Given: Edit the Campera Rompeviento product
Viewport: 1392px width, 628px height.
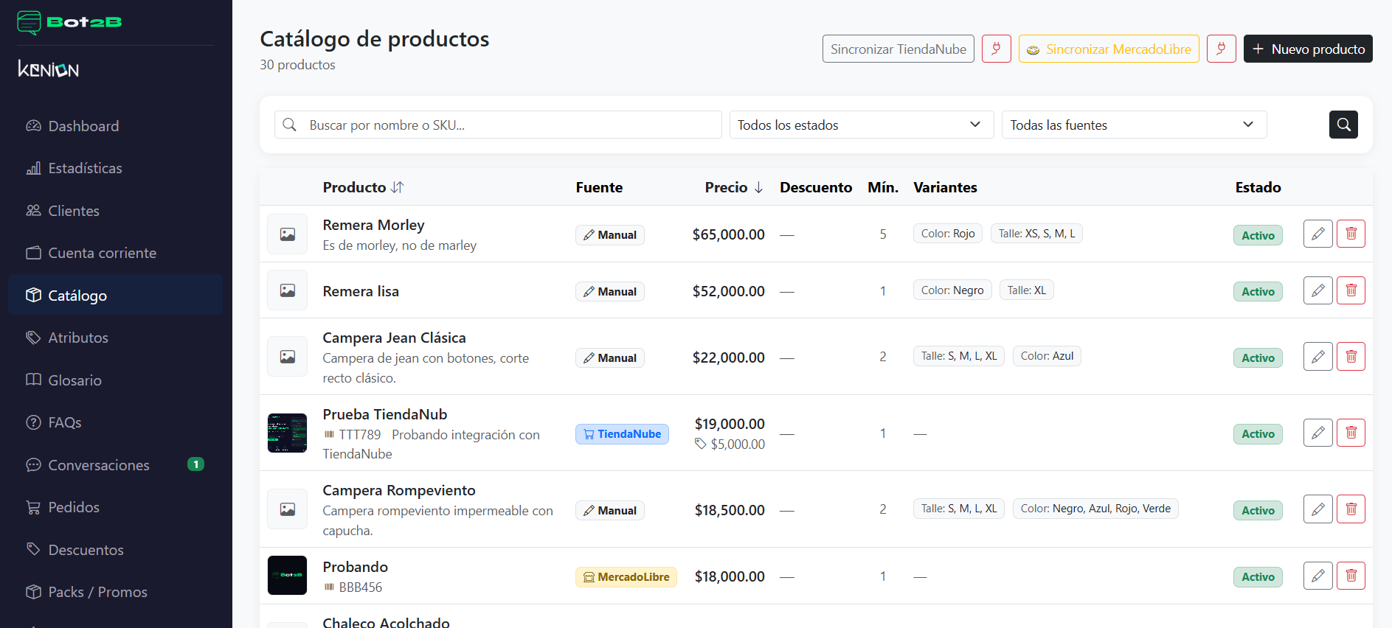Looking at the screenshot, I should click(1317, 509).
